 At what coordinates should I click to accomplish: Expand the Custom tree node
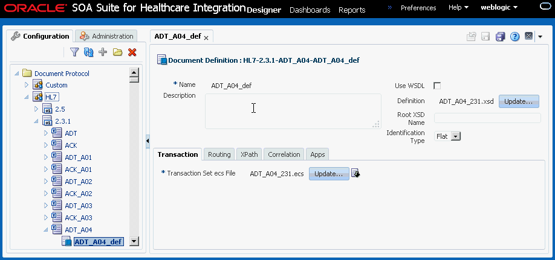(26, 85)
